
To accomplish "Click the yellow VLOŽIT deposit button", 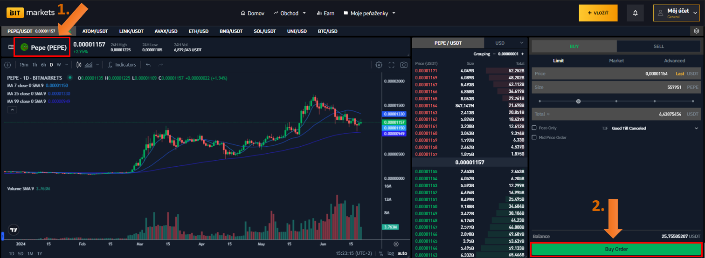I will point(598,13).
